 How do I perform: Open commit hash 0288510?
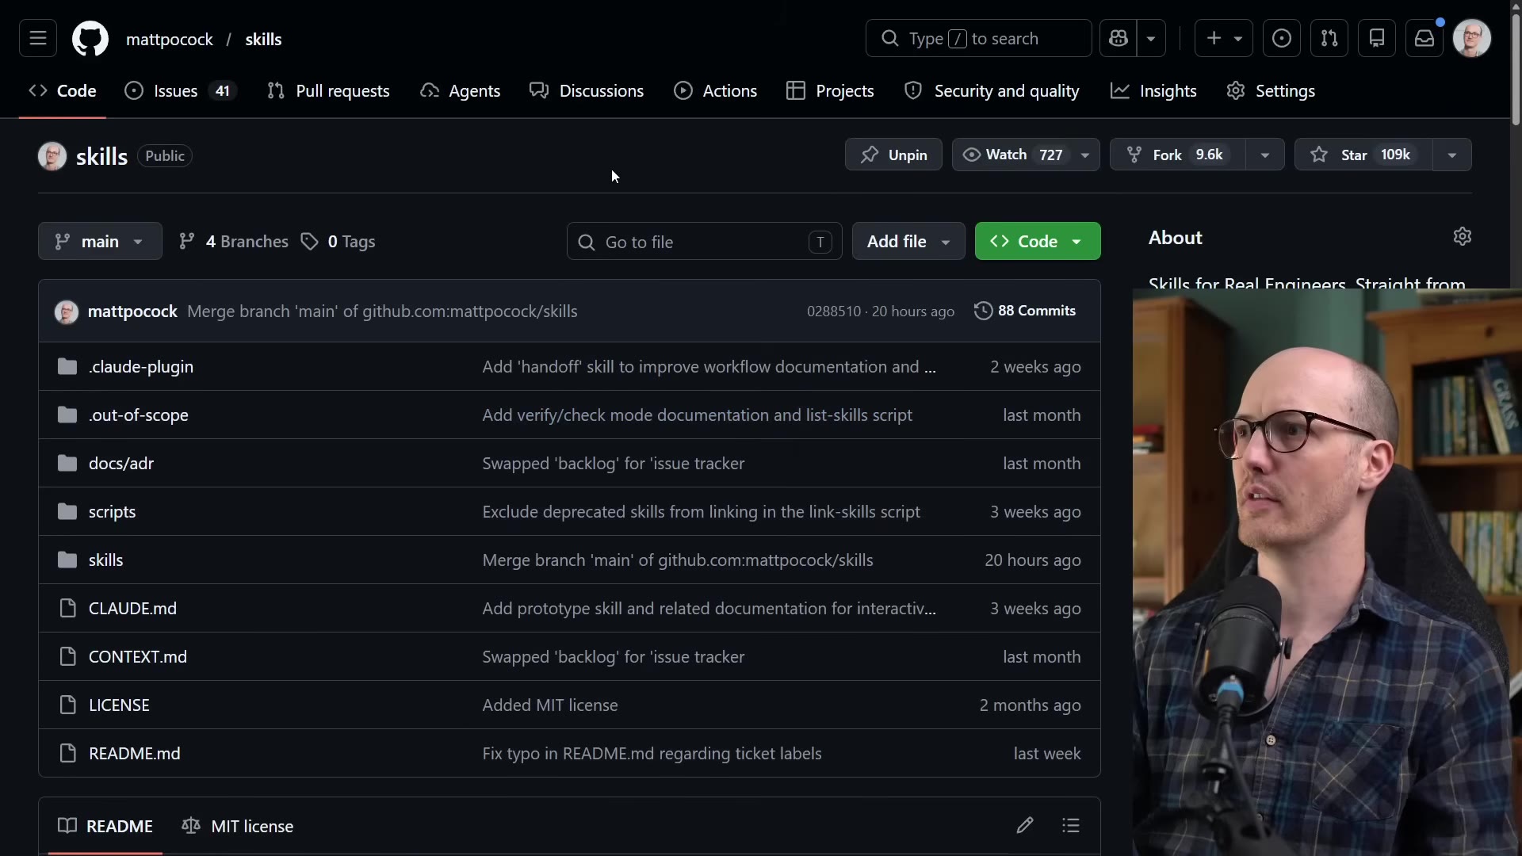point(834,311)
